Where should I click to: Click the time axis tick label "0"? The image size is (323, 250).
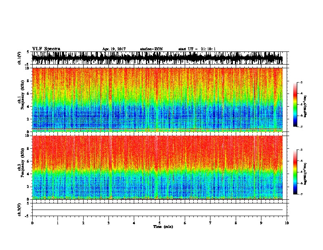pyautogui.click(x=32, y=223)
